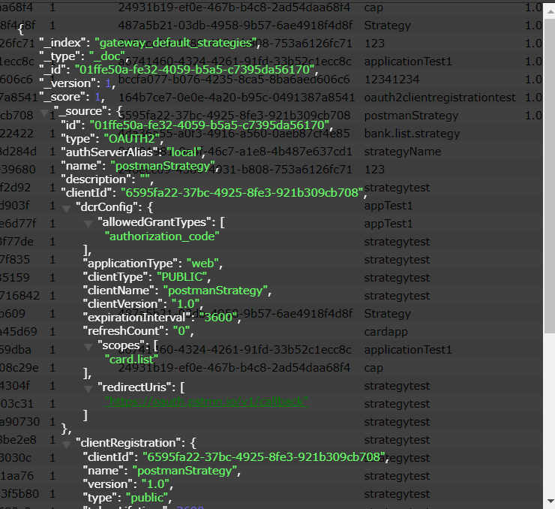Select the "bank.list.strategy" table row
This screenshot has height=509, width=555.
coord(412,134)
